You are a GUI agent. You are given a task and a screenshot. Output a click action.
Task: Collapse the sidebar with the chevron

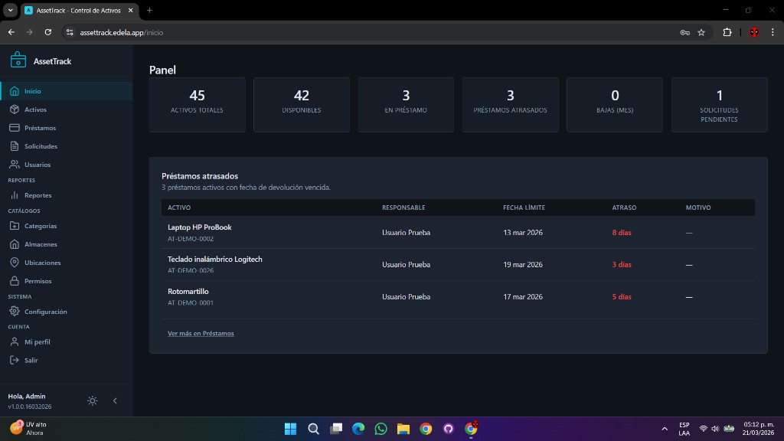115,400
